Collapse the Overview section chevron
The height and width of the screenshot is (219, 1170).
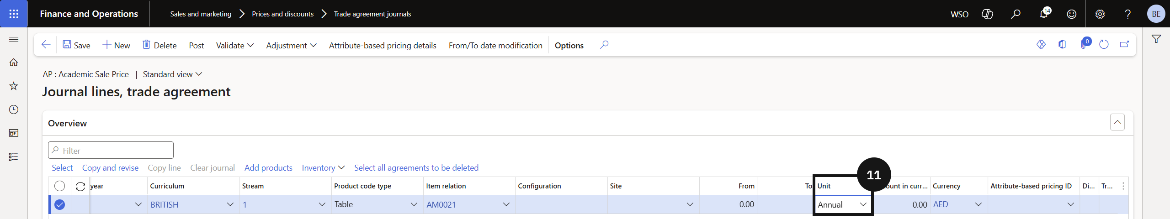click(1117, 122)
